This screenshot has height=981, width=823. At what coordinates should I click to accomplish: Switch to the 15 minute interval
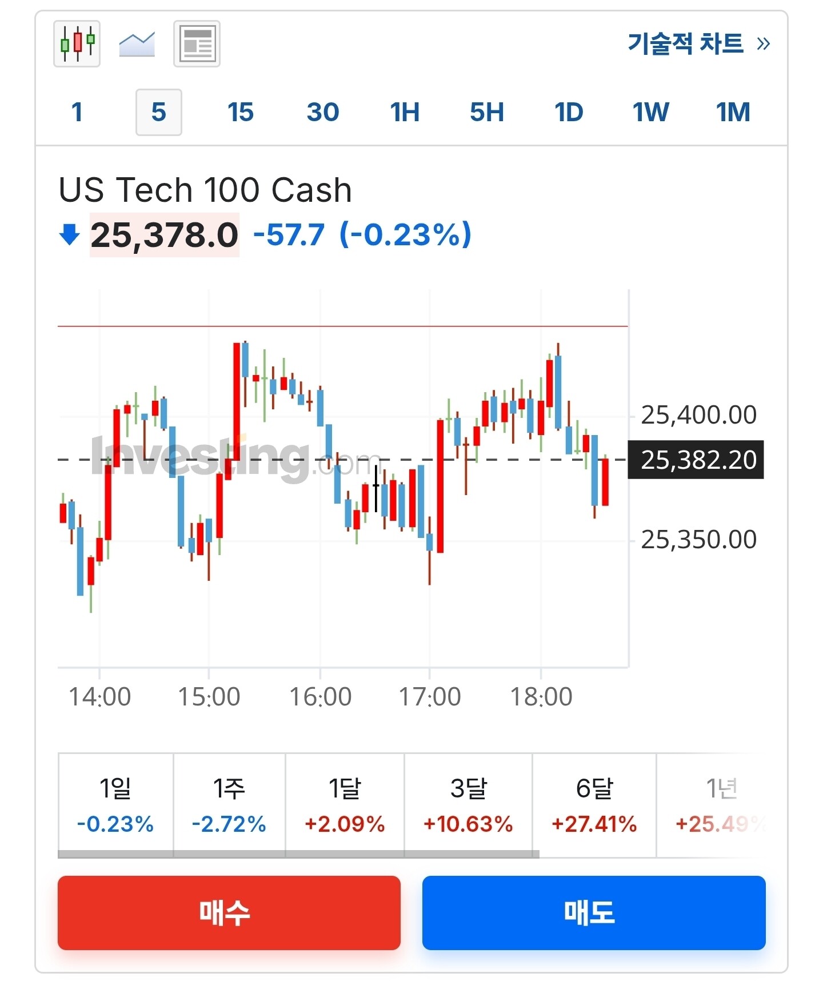coord(241,112)
